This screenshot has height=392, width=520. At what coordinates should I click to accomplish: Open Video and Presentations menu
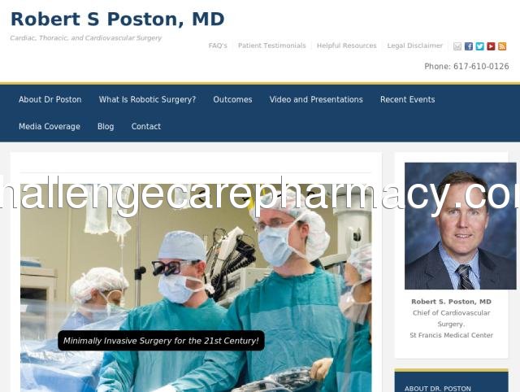316,99
